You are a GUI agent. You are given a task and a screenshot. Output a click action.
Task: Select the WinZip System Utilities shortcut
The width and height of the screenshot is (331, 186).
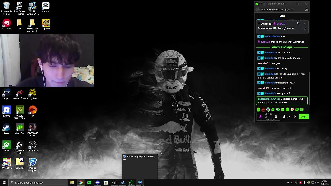coord(33,8)
